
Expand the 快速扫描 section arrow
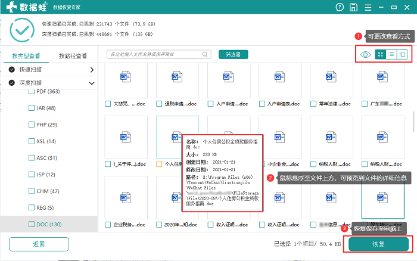(92, 70)
